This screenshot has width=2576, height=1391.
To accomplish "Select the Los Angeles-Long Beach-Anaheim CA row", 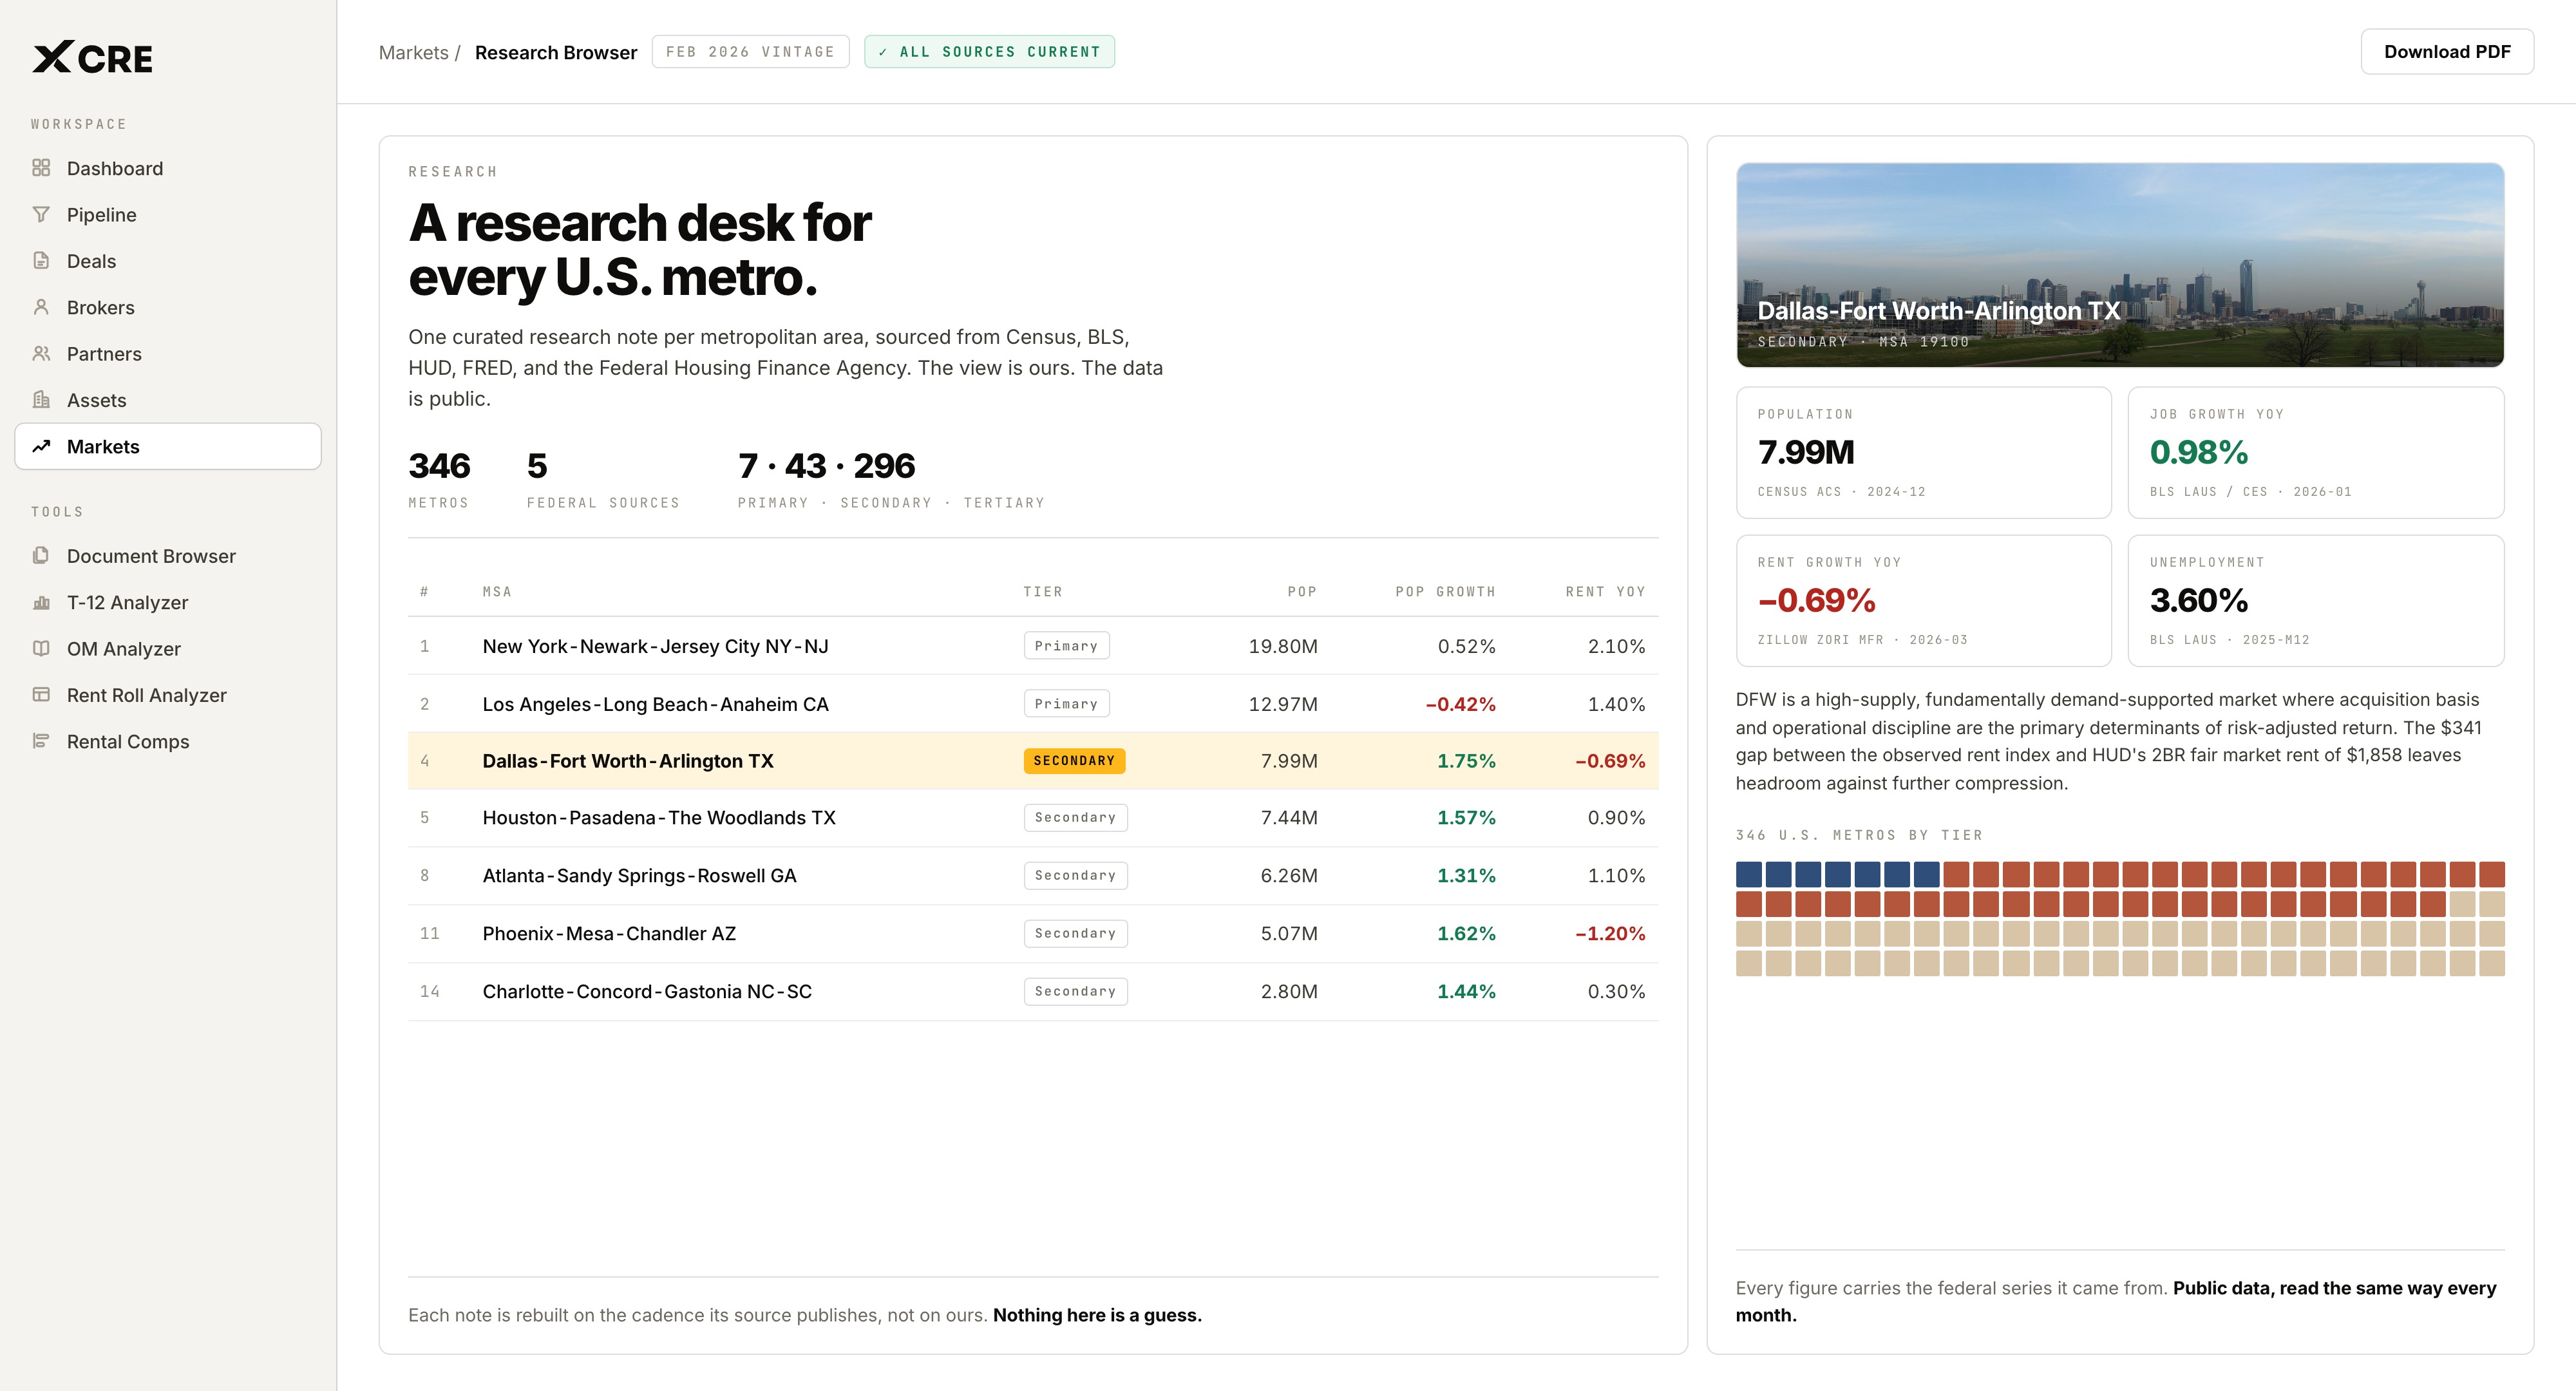I will [1033, 704].
